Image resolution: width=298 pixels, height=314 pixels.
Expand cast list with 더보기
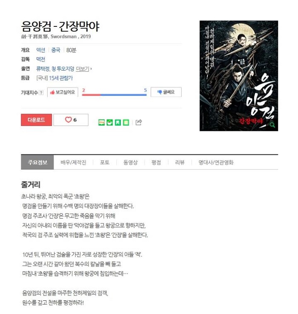point(83,69)
